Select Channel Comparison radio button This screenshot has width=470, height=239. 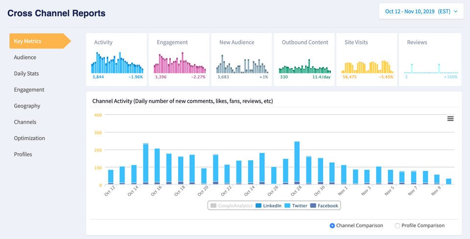click(332, 226)
